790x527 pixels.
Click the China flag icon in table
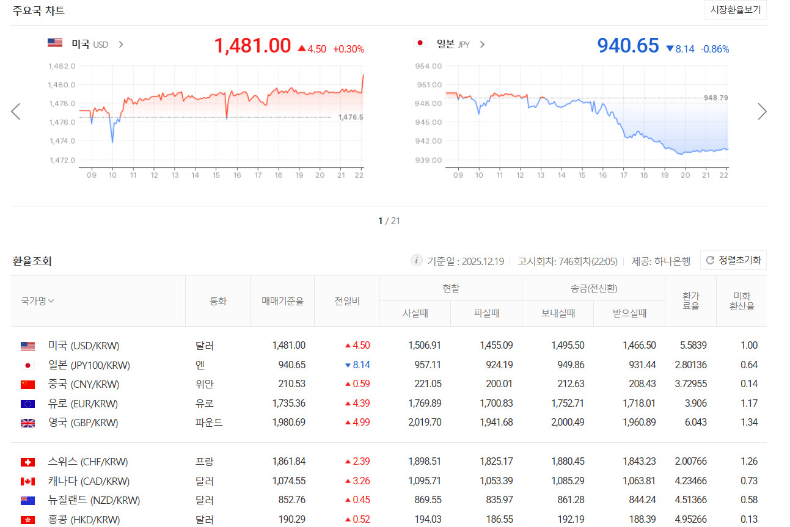coord(27,385)
